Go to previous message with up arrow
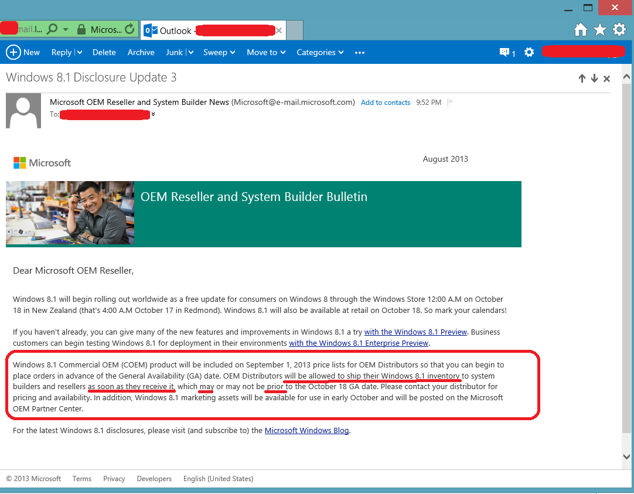Viewport: 634px width, 494px height. click(582, 79)
